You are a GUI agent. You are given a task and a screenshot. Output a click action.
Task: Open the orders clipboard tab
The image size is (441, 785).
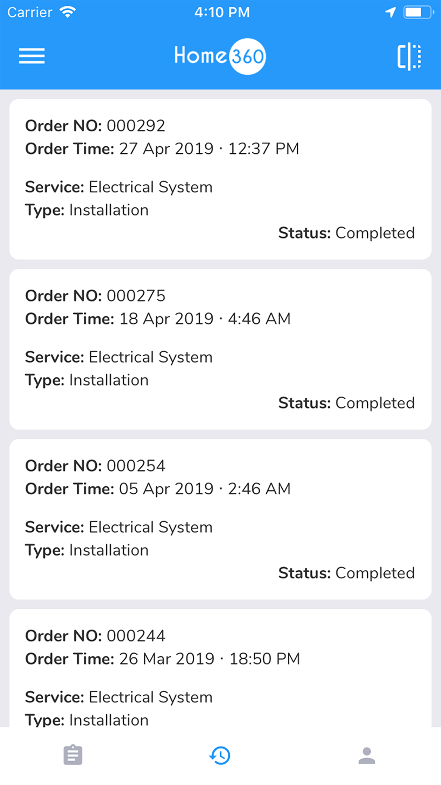pyautogui.click(x=73, y=755)
